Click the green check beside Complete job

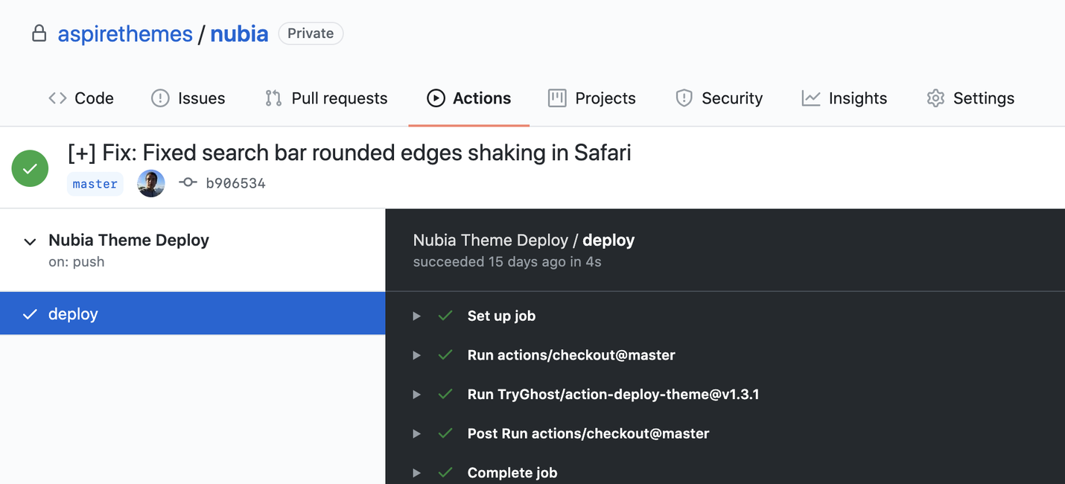pos(445,473)
